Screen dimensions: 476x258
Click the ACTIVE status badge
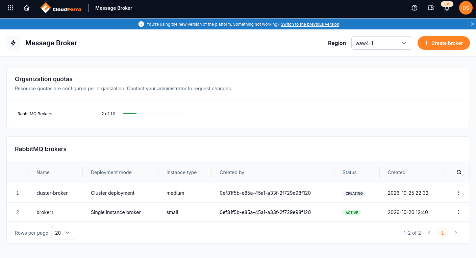(352, 213)
